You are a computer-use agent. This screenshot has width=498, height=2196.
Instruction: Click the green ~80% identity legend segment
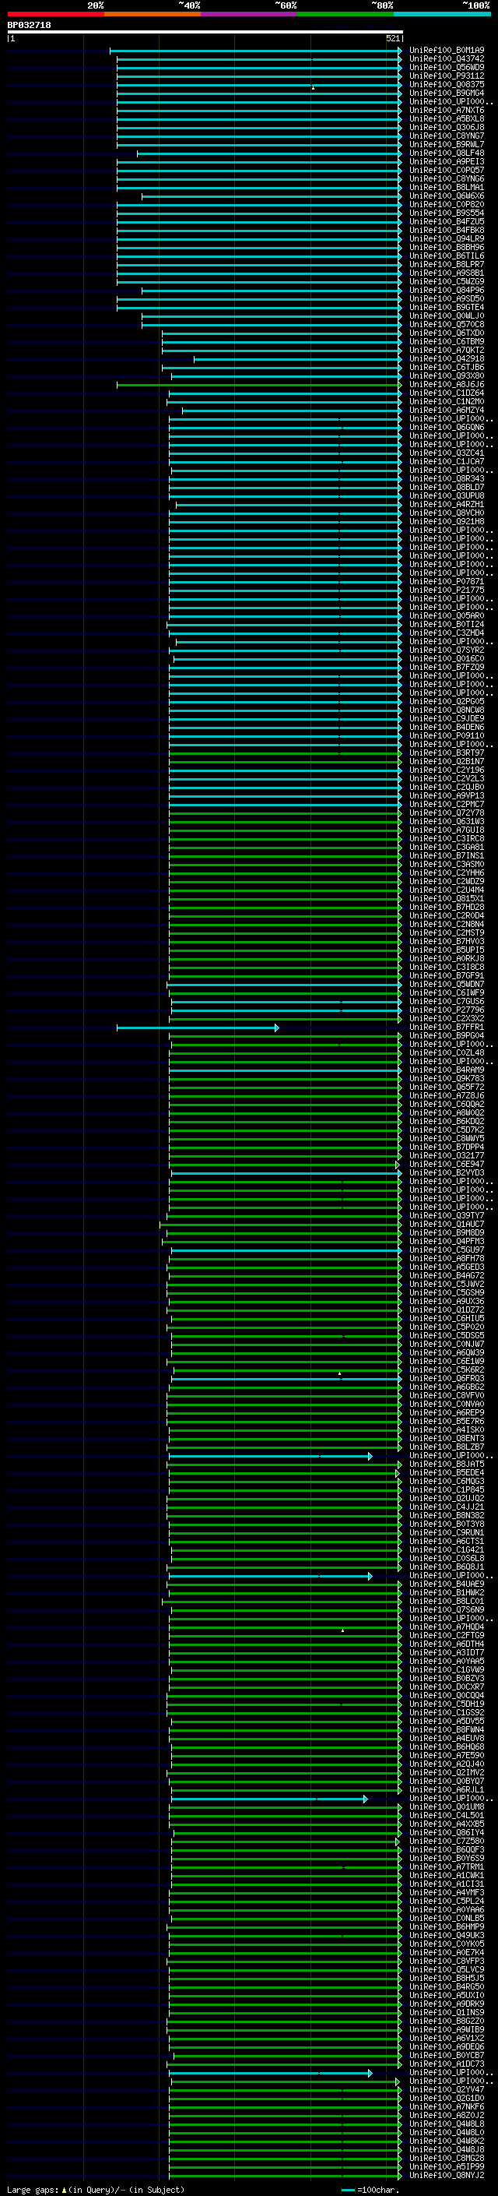tap(345, 14)
